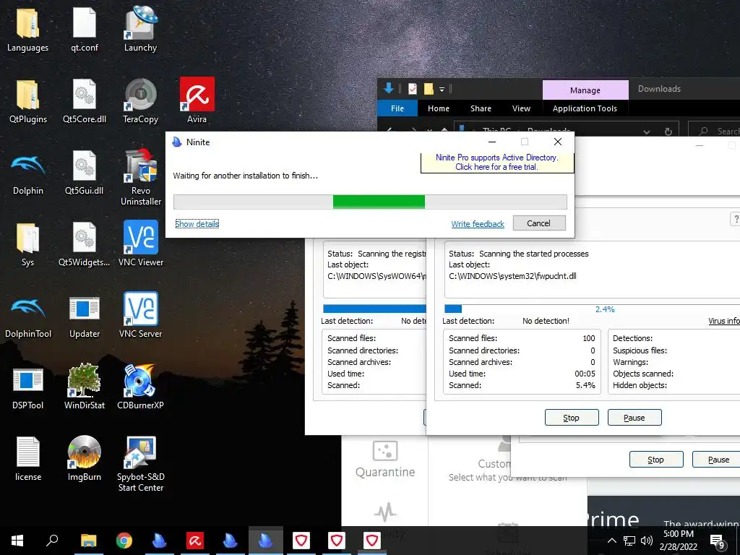Select the Qt5Core.dll file icon
The image size is (740, 555).
click(85, 101)
